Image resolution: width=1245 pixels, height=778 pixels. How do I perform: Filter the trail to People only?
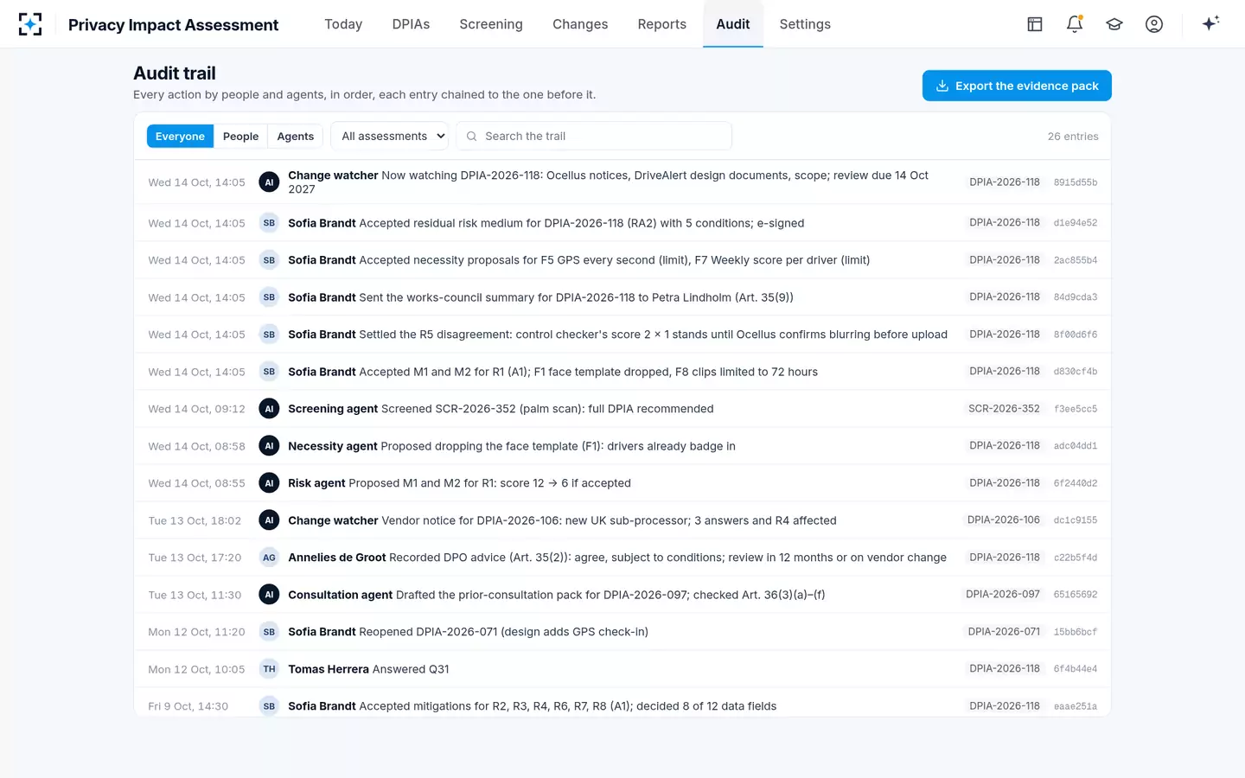click(x=240, y=137)
